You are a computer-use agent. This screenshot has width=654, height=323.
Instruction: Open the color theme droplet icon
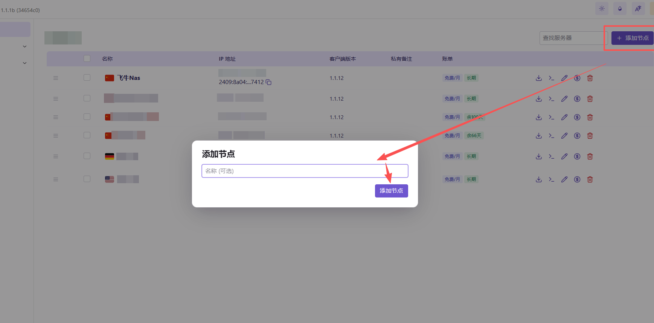pyautogui.click(x=620, y=9)
